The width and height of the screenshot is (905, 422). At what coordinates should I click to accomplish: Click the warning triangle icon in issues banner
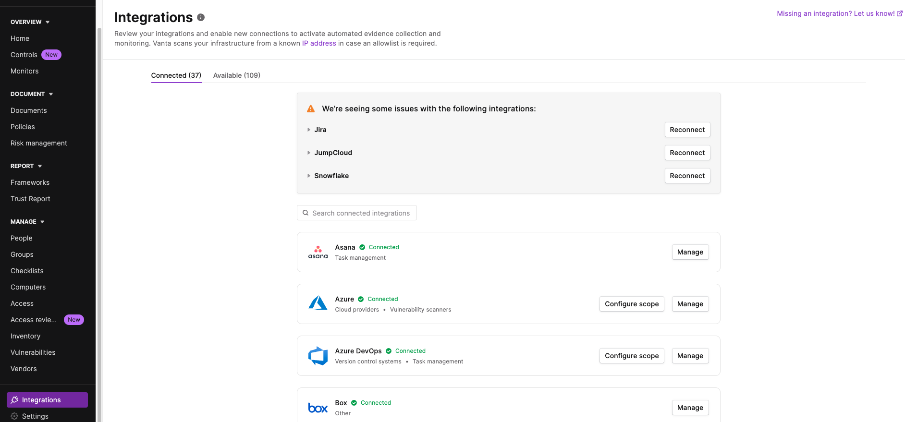311,109
